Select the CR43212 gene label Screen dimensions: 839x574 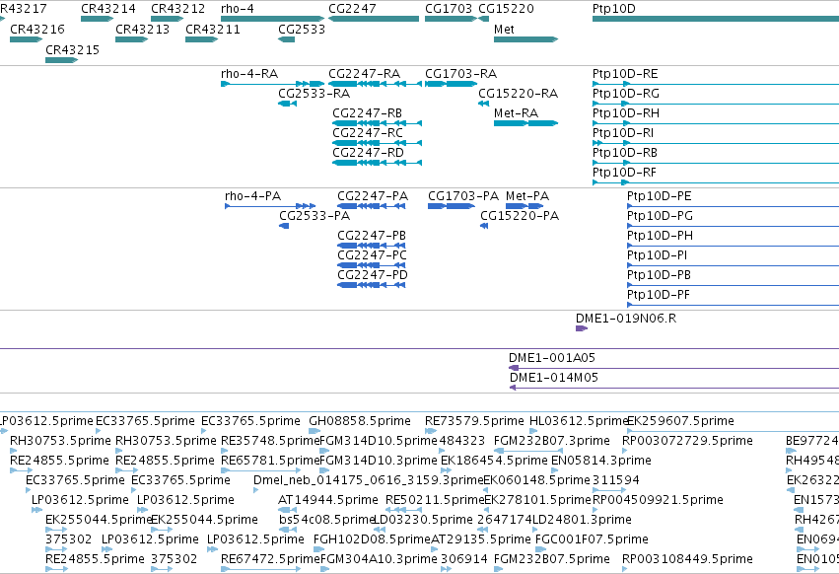[x=177, y=9]
